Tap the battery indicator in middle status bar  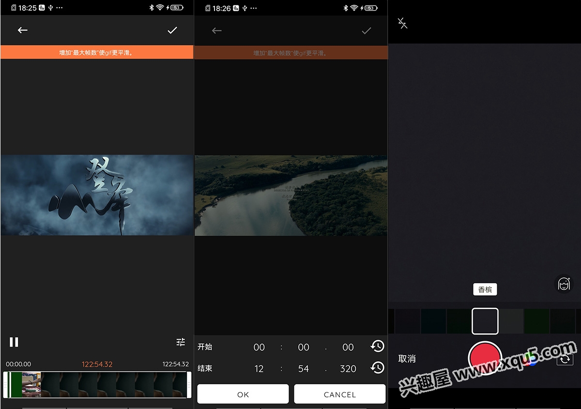pos(370,8)
